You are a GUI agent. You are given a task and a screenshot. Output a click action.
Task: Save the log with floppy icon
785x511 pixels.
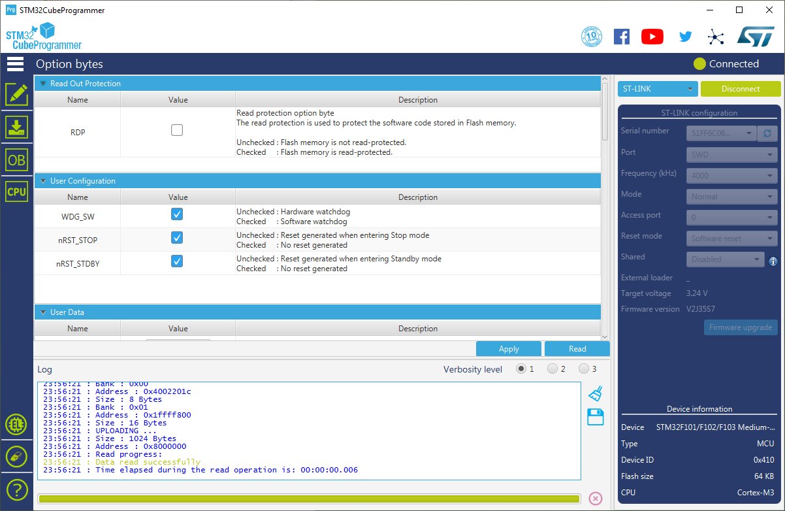point(596,417)
